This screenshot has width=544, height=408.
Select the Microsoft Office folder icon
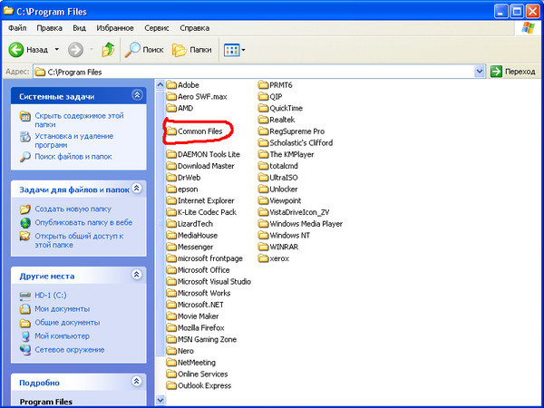pyautogui.click(x=171, y=270)
